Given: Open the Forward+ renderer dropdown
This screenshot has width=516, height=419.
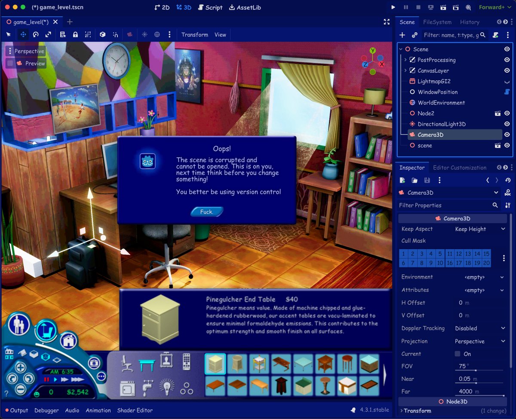Looking at the screenshot, I should pyautogui.click(x=494, y=7).
